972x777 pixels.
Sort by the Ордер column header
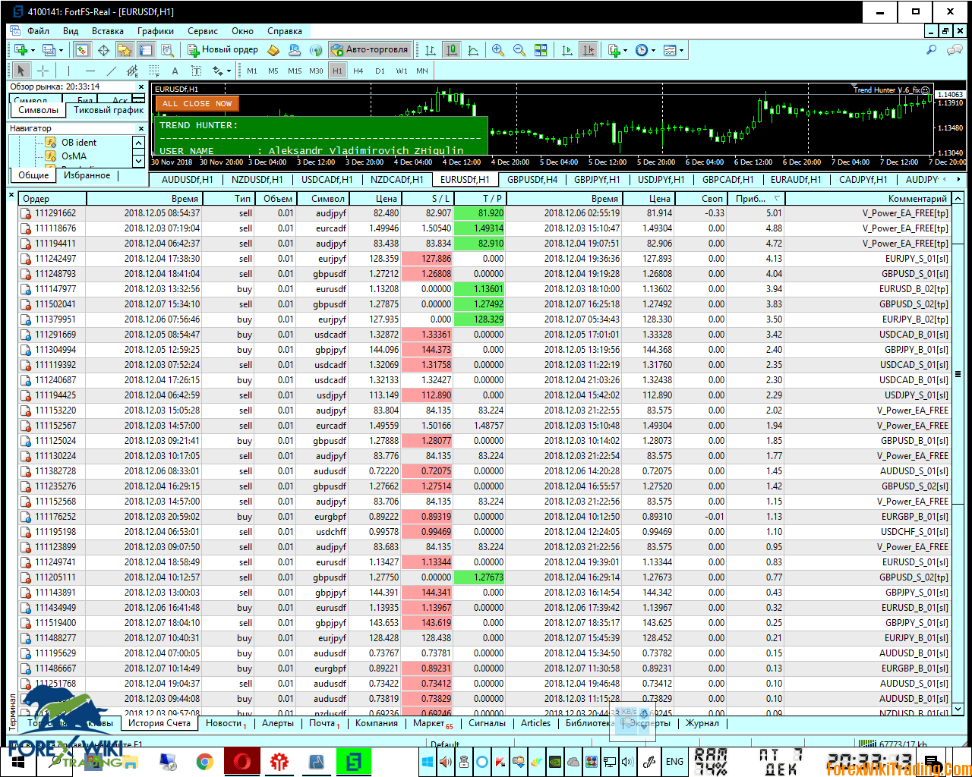[52, 198]
